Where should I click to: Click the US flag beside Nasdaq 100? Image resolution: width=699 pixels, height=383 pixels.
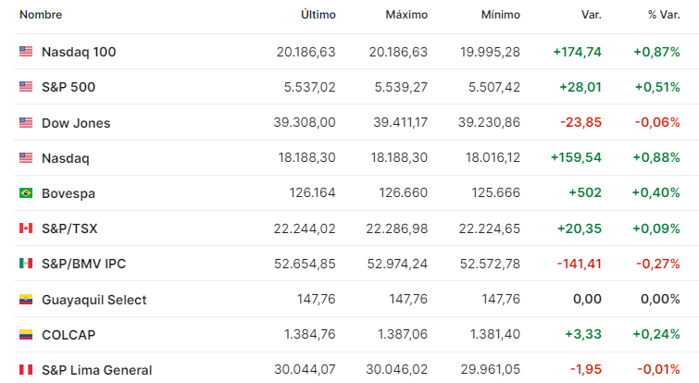click(x=26, y=52)
